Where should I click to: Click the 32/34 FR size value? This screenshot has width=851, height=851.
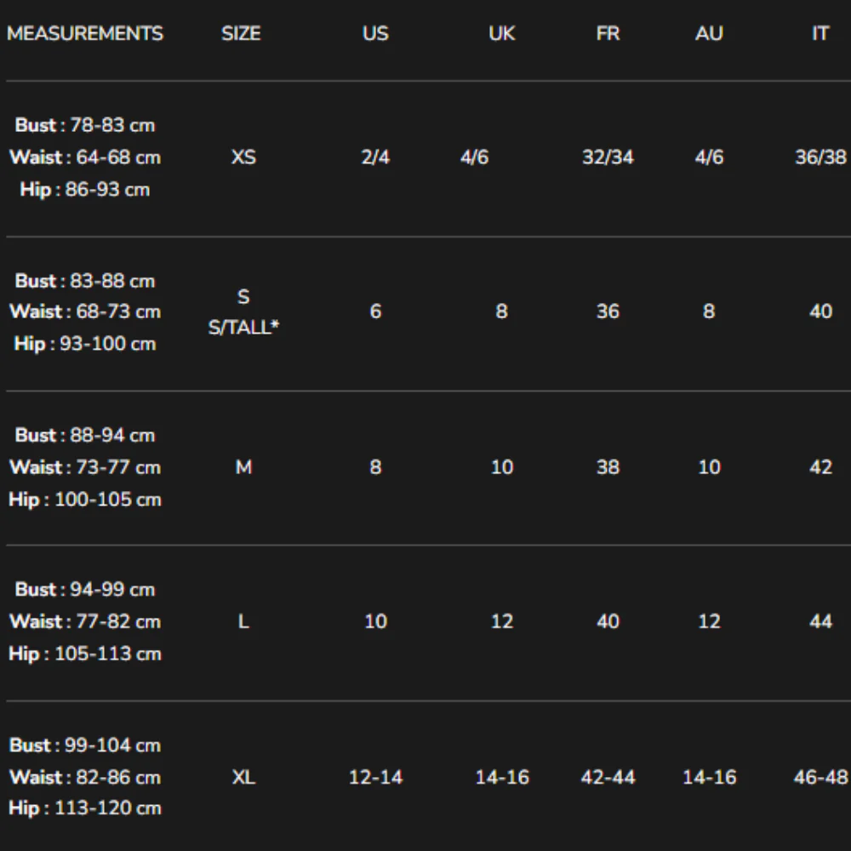point(608,157)
